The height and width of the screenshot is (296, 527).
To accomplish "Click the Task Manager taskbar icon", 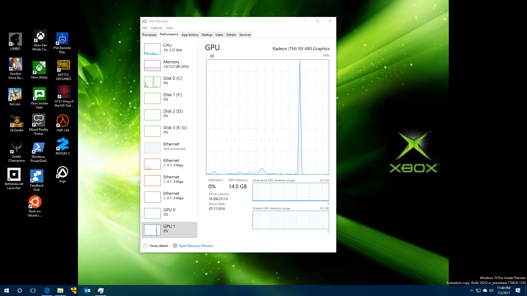I will pos(100,291).
